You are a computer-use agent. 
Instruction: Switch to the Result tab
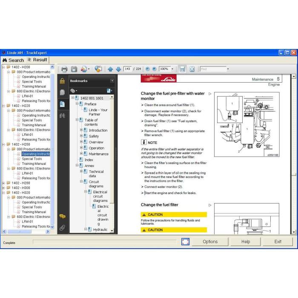pyautogui.click(x=37, y=60)
